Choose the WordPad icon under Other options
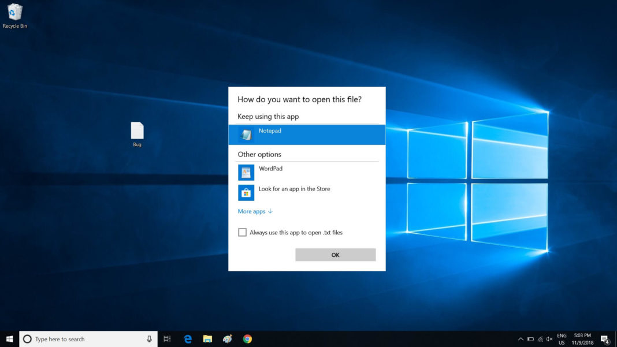617x347 pixels. tap(246, 172)
